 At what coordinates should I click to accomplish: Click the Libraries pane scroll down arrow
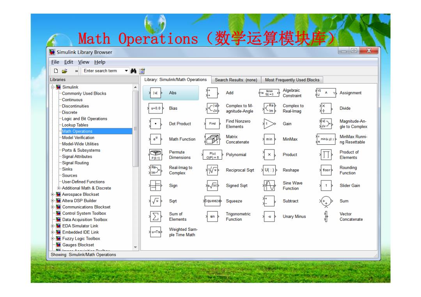pyautogui.click(x=136, y=247)
